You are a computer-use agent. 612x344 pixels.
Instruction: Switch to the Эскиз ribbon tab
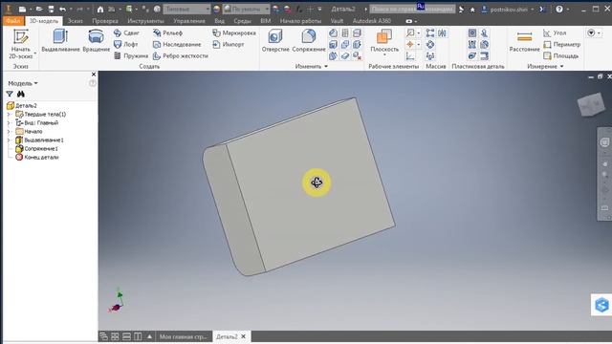(x=75, y=21)
